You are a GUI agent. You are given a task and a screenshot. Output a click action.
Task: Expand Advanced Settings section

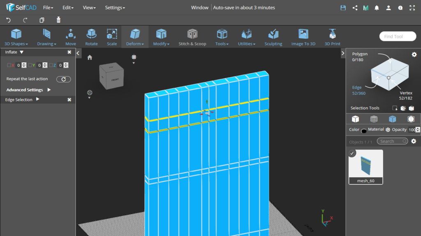(49, 90)
